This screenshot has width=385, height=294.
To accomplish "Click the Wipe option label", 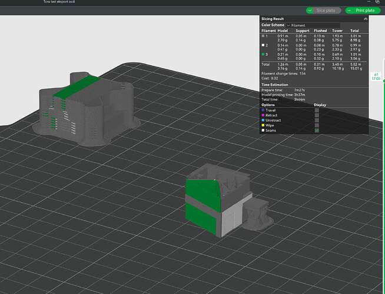I will click(x=270, y=125).
